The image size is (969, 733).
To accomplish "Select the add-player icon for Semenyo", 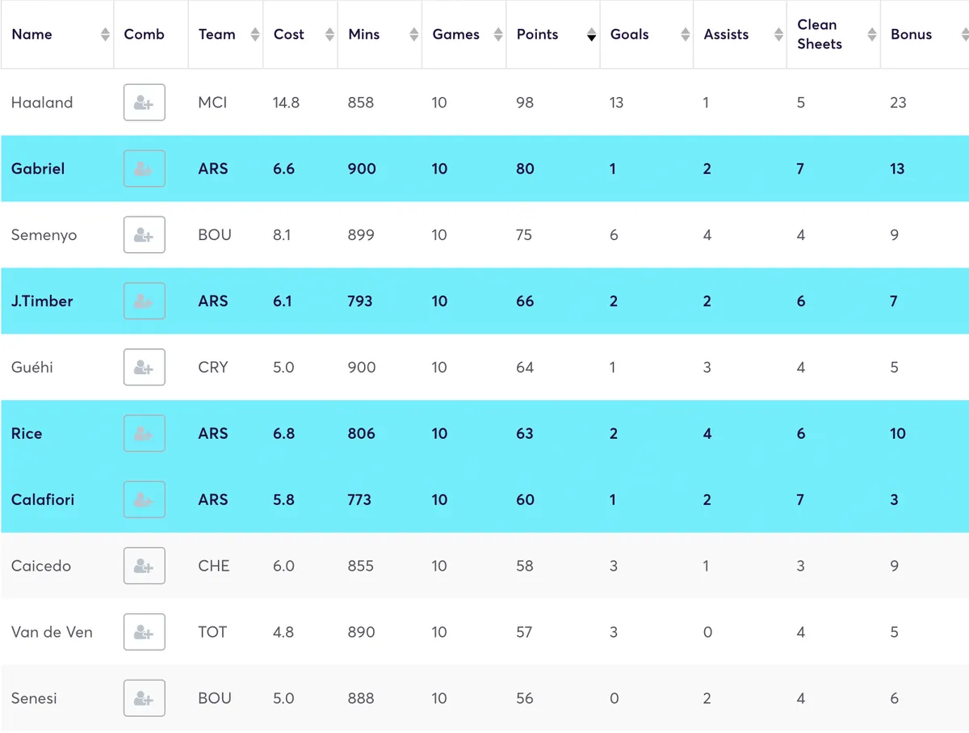I will [144, 235].
